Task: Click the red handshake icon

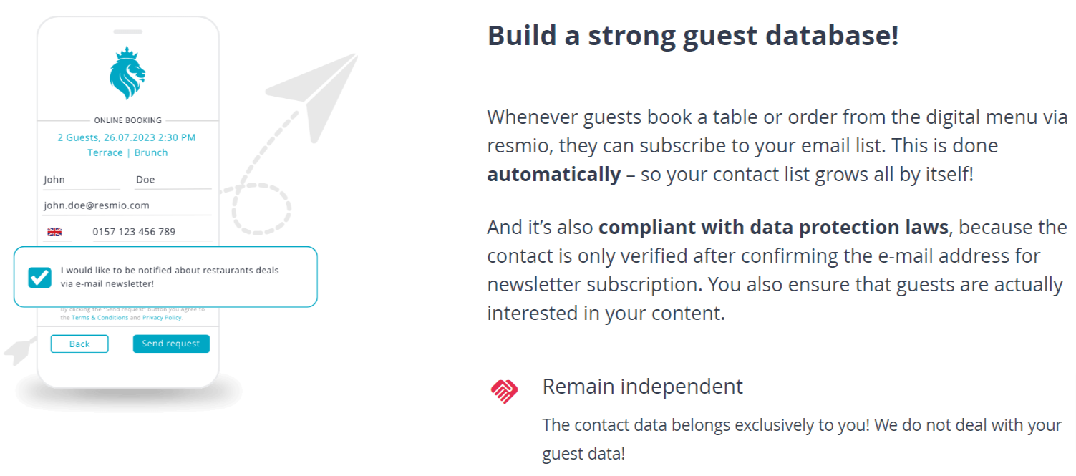Action: pyautogui.click(x=504, y=391)
